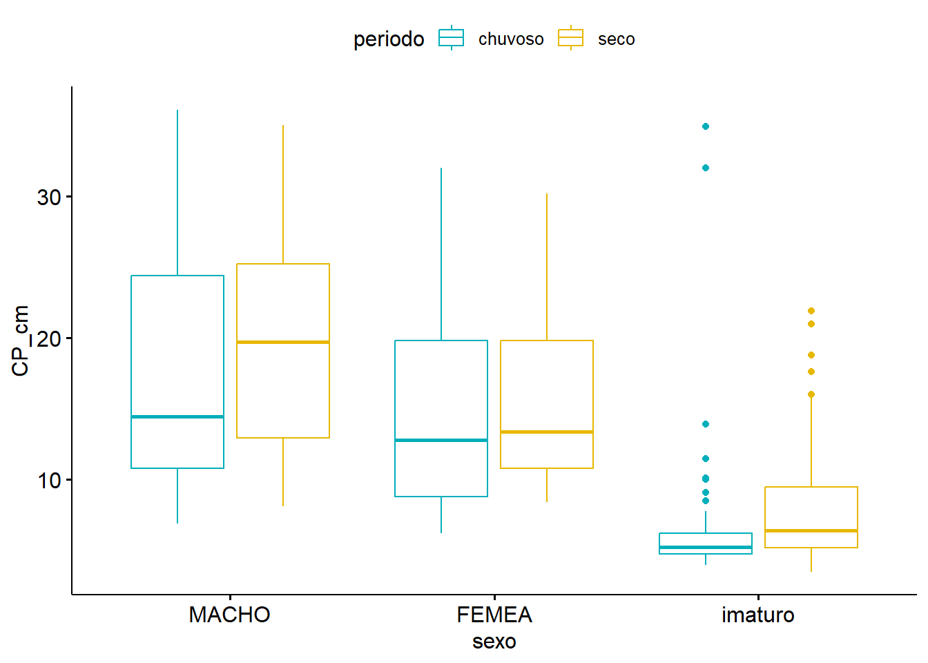Click the sexo x-axis title
Screen dimensions: 928x663
(x=494, y=642)
